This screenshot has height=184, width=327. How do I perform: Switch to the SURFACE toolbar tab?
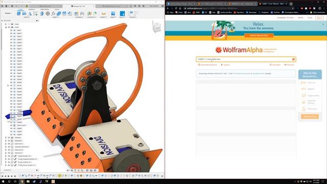point(32,9)
